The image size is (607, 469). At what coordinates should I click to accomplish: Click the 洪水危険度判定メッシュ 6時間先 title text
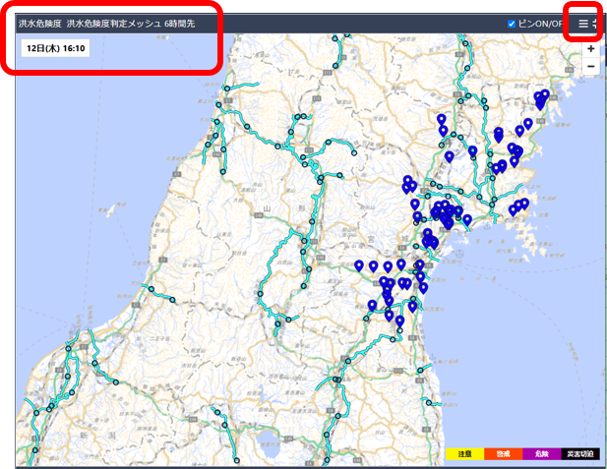point(131,24)
